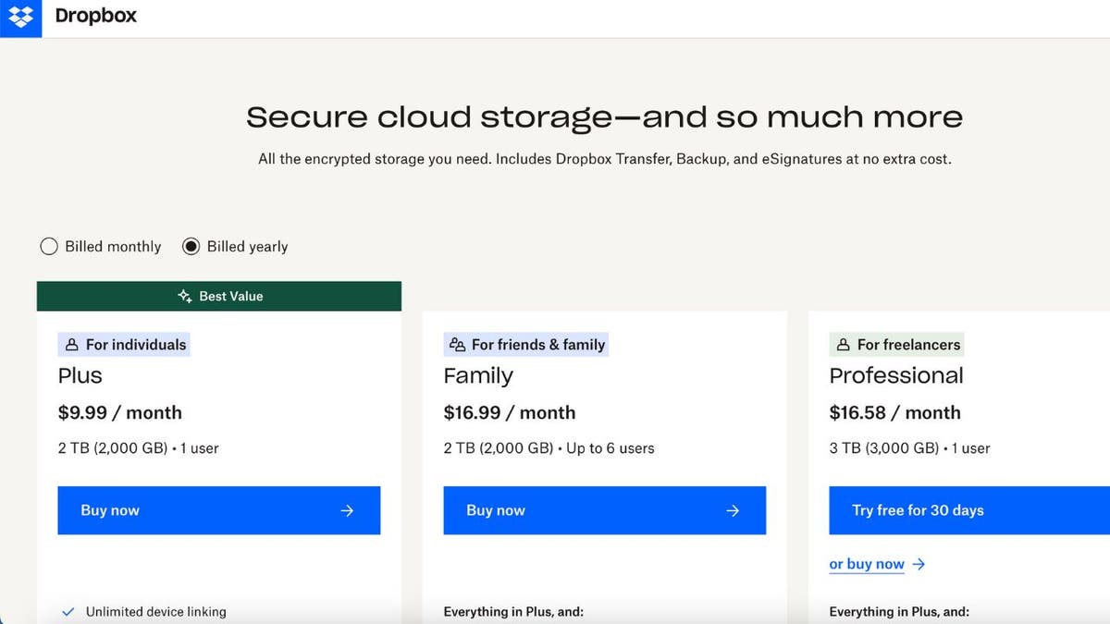Click the Best Value banner
This screenshot has width=1110, height=624.
tap(219, 296)
